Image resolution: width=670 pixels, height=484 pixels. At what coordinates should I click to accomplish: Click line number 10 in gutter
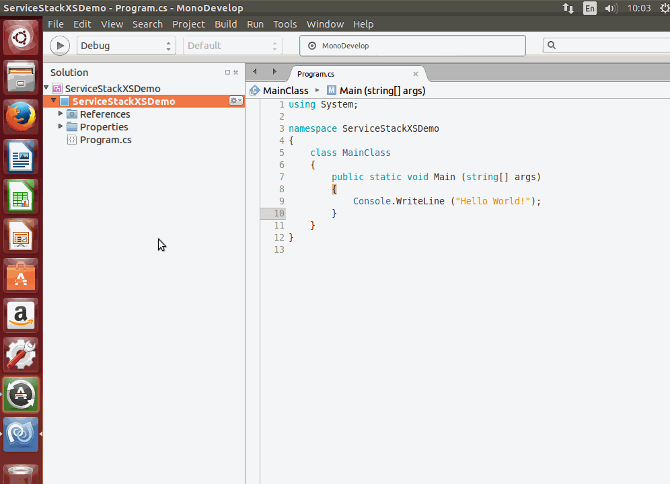[x=279, y=213]
